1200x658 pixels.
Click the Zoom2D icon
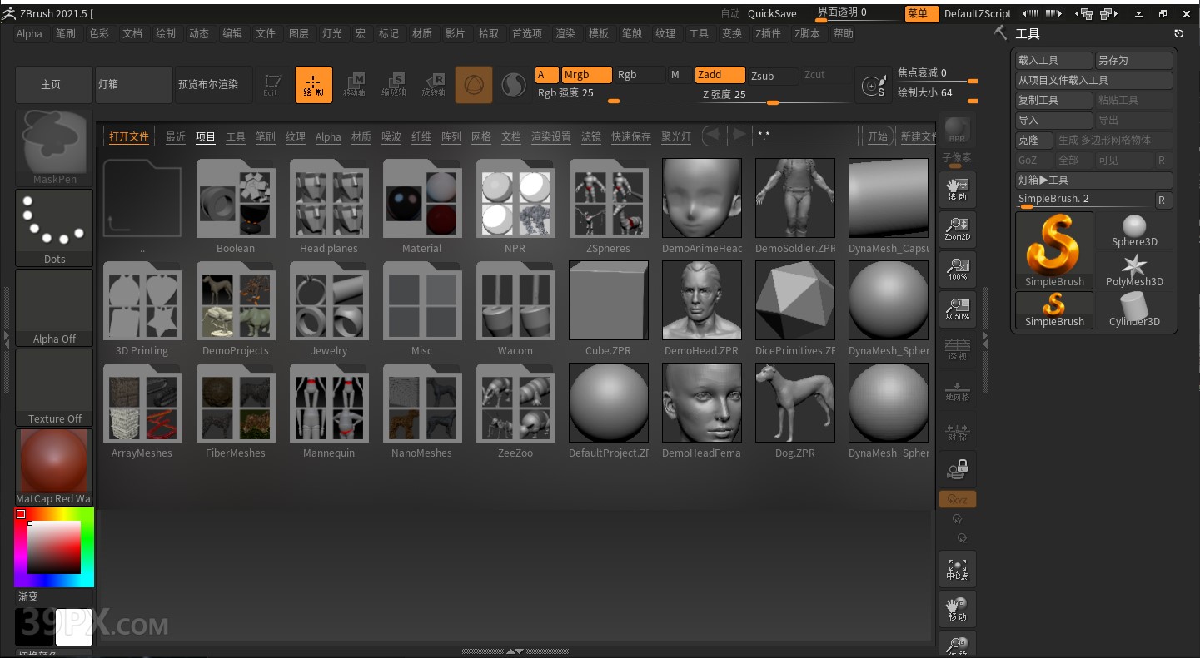[958, 230]
